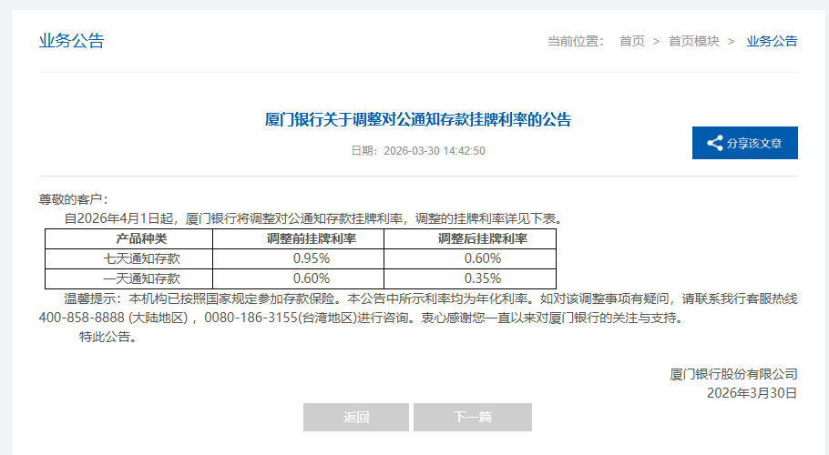Click the 尊敬的客户 greeting line
Screen dimensions: 829x455
(x=73, y=199)
